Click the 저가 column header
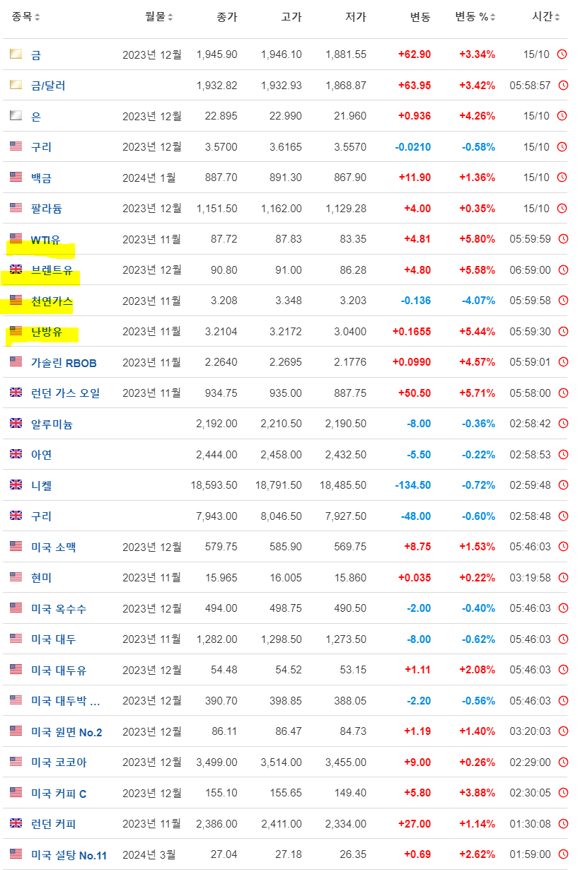Screen dimensions: 585x870 point(356,17)
